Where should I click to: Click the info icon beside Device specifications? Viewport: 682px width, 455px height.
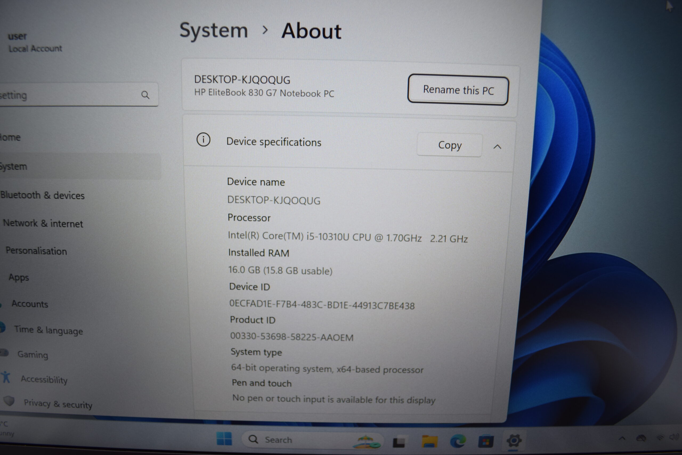pyautogui.click(x=203, y=140)
